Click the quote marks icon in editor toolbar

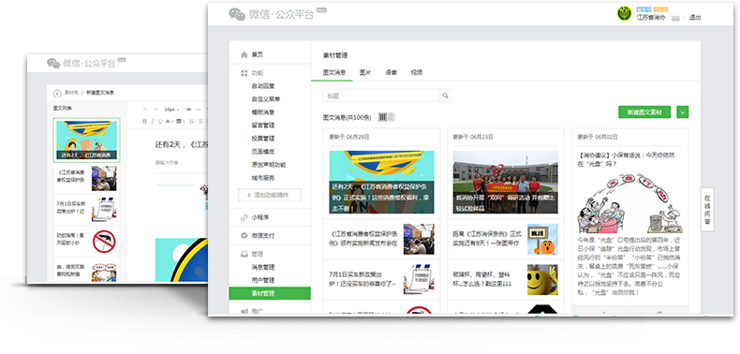tap(189, 109)
